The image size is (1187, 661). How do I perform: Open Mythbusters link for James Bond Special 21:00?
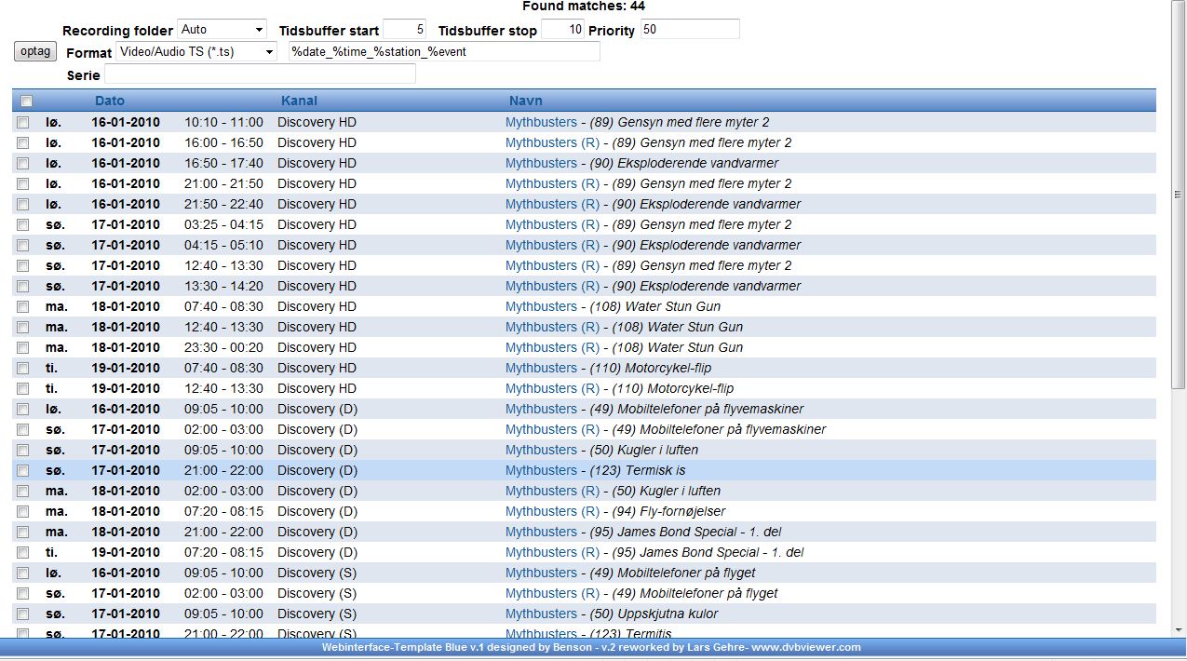[x=541, y=532]
